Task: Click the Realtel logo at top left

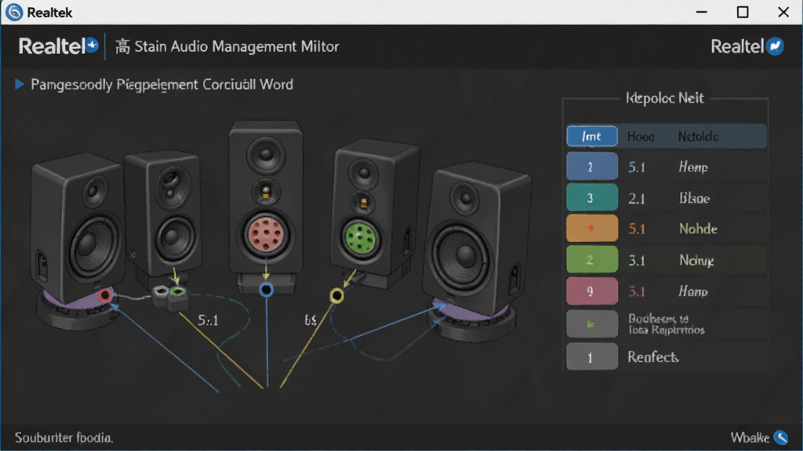Action: [52, 46]
